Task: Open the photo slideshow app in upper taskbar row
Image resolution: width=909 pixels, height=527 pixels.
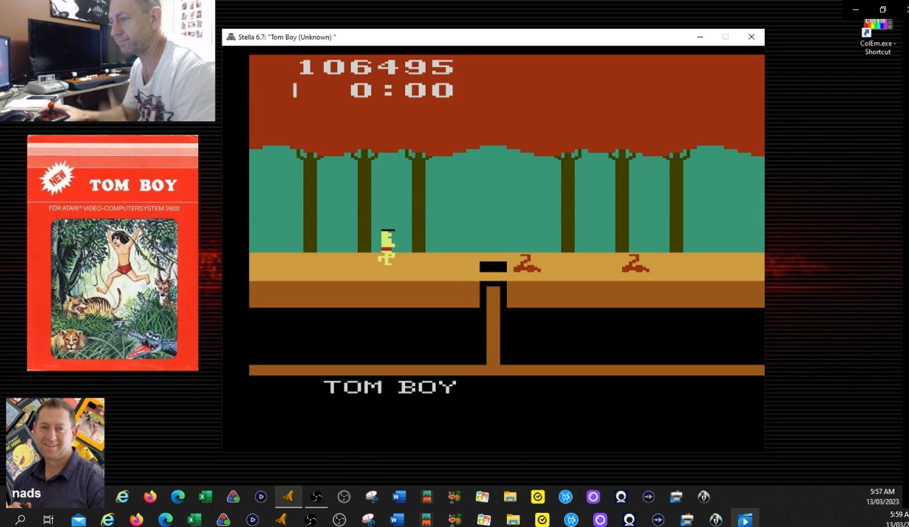Action: point(482,497)
